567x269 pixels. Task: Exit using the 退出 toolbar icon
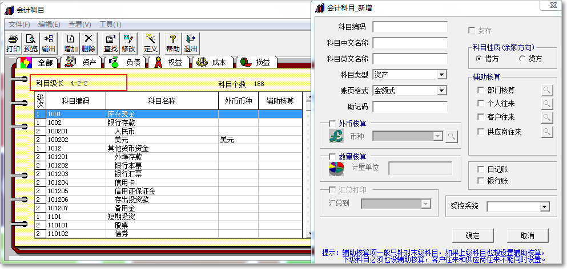[x=191, y=43]
